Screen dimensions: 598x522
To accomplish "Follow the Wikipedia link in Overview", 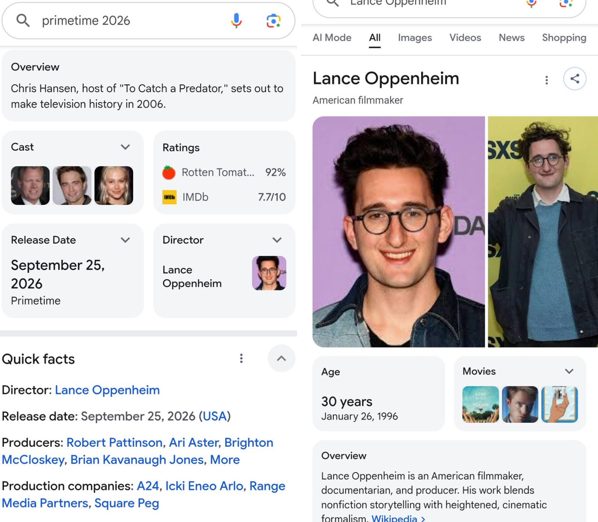I will (x=398, y=518).
